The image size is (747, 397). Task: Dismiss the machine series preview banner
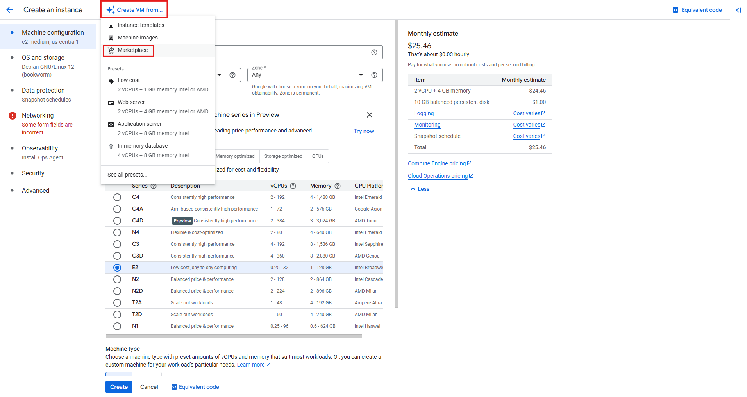click(369, 115)
